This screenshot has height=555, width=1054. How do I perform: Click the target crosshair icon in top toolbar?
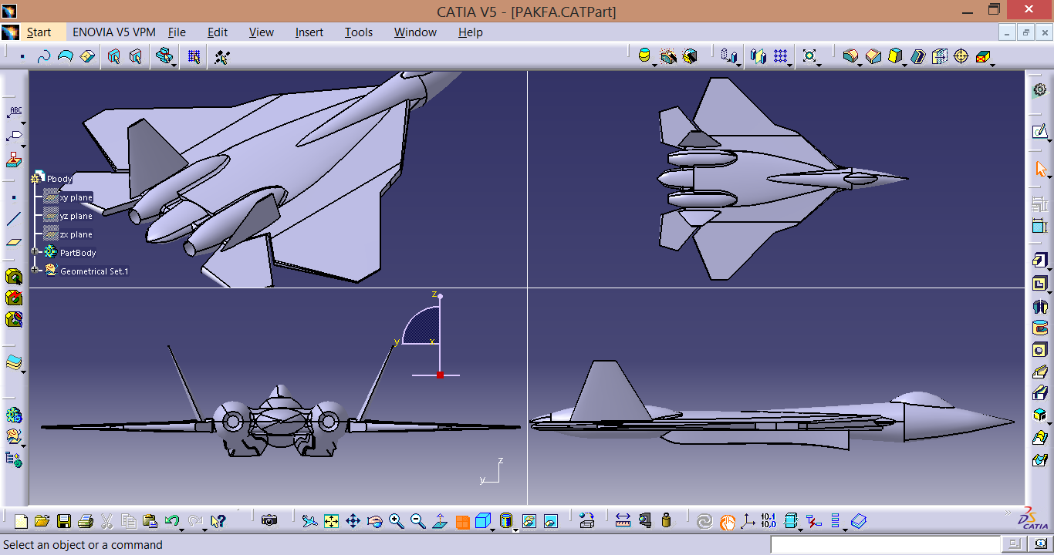click(961, 56)
